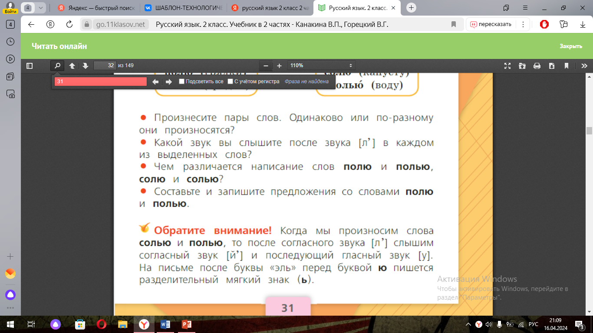593x333 pixels.
Task: Print the PDF document
Action: 537,66
